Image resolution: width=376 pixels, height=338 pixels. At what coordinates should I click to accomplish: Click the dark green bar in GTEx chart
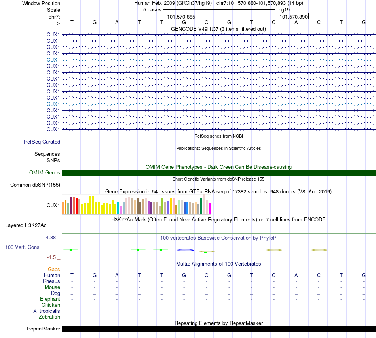(201, 206)
